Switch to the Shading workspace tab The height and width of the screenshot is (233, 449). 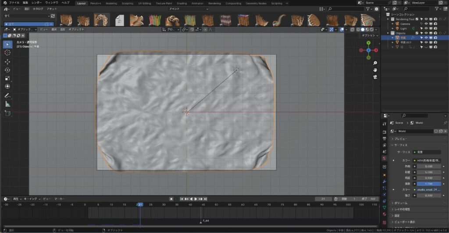[x=182, y=3]
